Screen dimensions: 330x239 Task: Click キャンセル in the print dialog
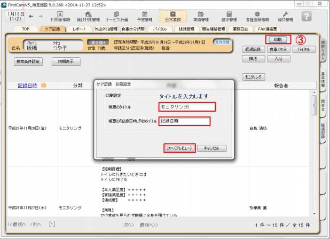[212, 148]
